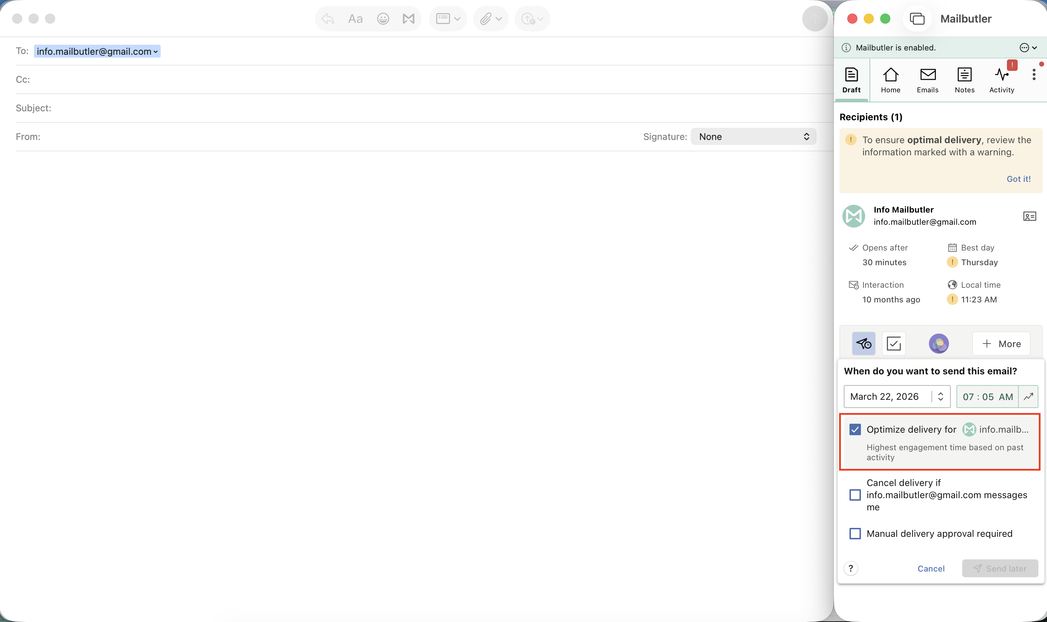Click the info icon beside Mailbutler is enabled
This screenshot has height=622, width=1047.
(846, 47)
